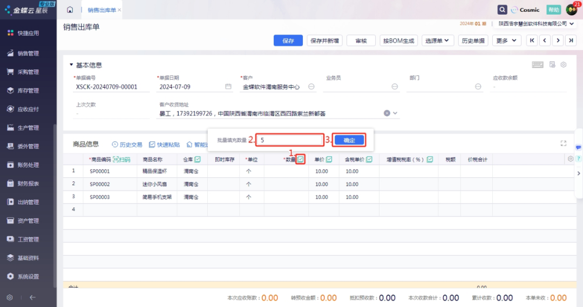Expand product table to fullscreen
This screenshot has width=583, height=307.
click(564, 143)
